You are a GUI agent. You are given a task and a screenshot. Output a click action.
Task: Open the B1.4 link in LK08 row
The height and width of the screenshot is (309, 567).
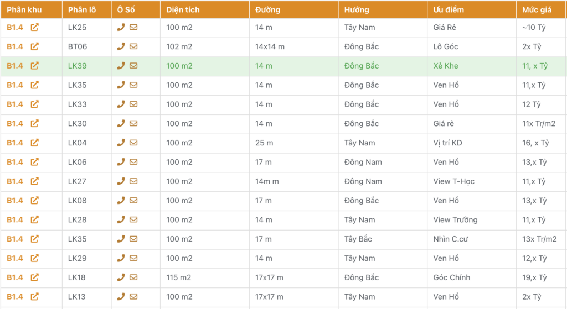15,201
